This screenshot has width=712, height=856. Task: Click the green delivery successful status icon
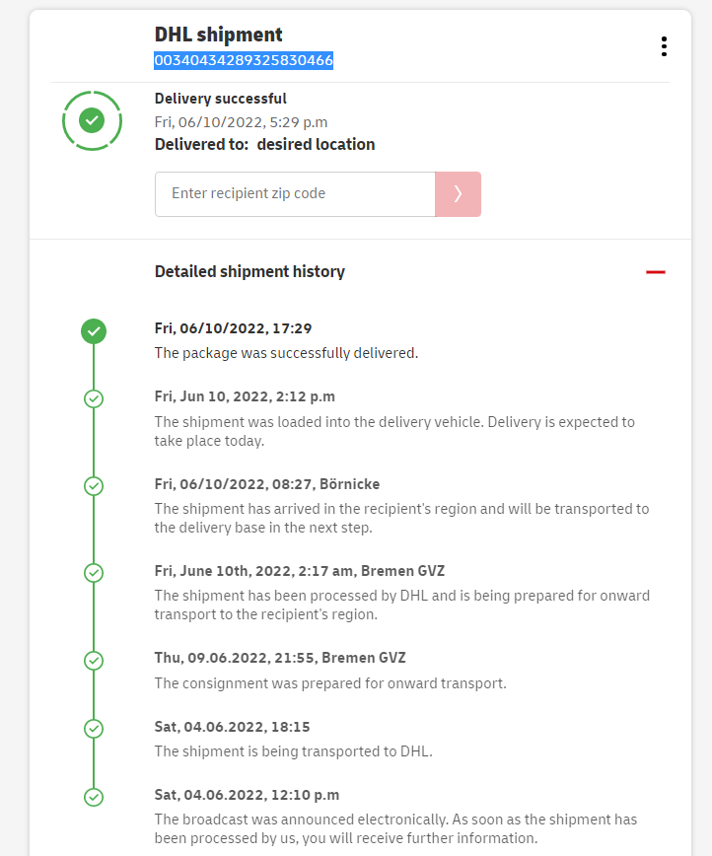tap(92, 120)
